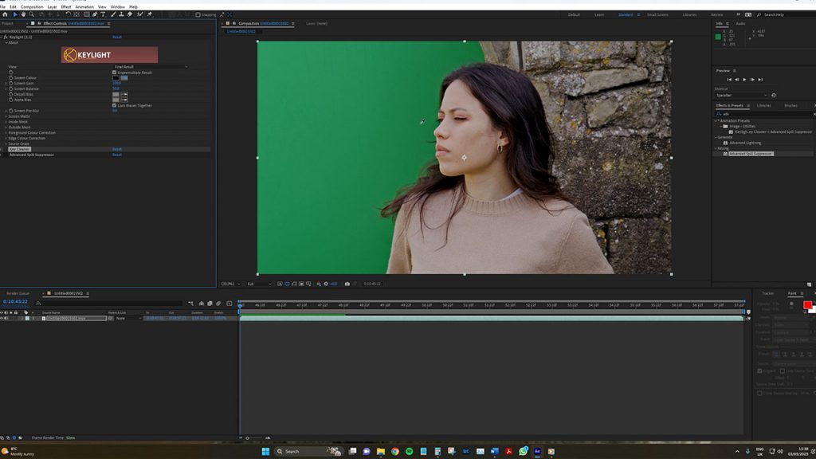The width and height of the screenshot is (816, 459).
Task: Click the Home icon in the toolbar
Action: pyautogui.click(x=6, y=14)
